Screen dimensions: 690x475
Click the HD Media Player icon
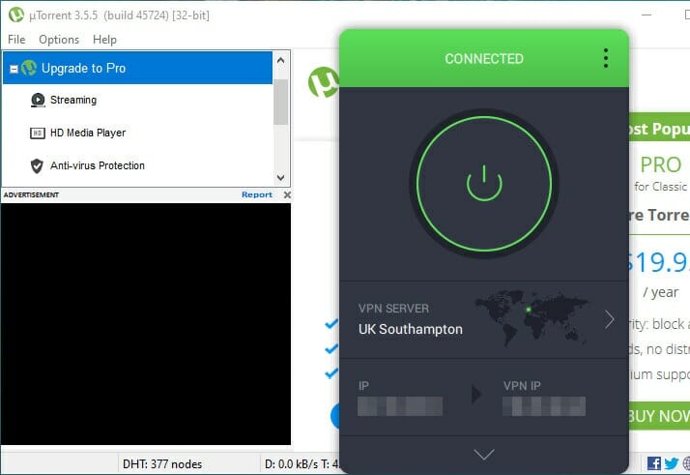click(38, 134)
